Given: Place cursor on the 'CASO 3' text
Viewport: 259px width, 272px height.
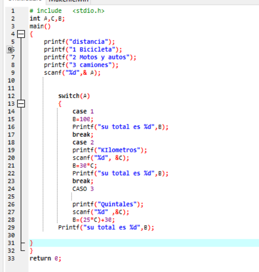Looking at the screenshot, I should pos(83,189).
